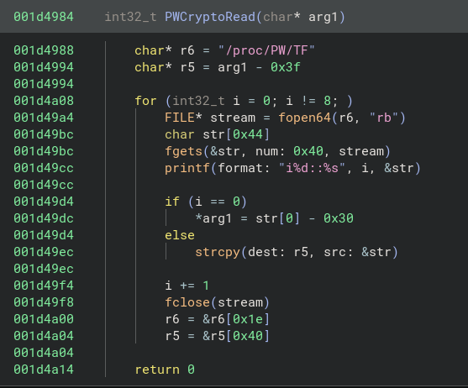Viewport: 468px width, 388px height.
Task: Select the "/proc/PW/TF" string literal
Action: point(266,50)
